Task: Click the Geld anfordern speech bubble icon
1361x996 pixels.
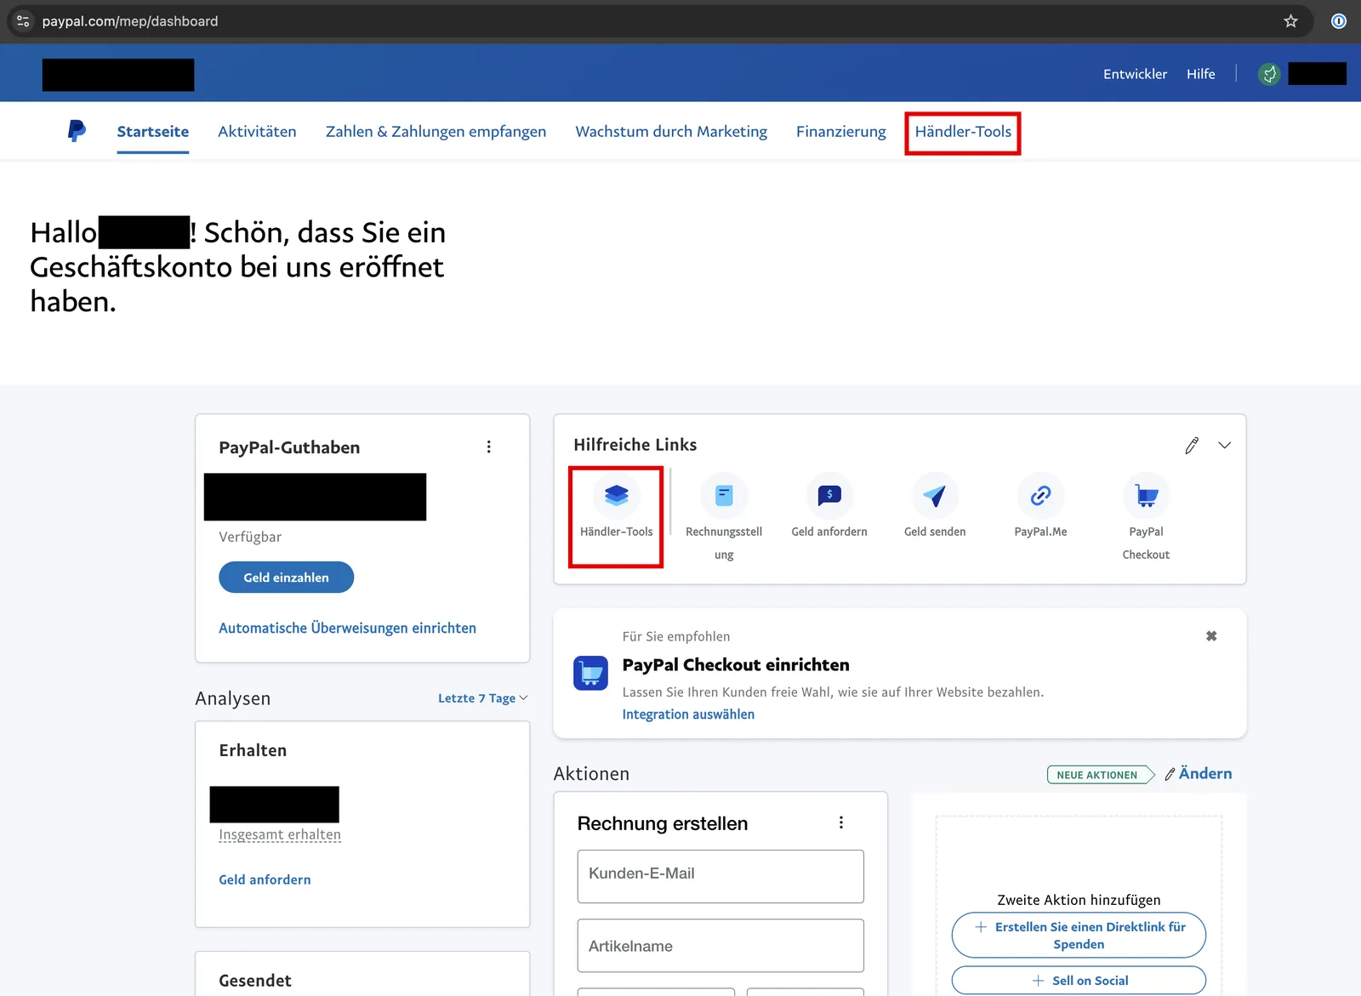Action: [x=829, y=495]
